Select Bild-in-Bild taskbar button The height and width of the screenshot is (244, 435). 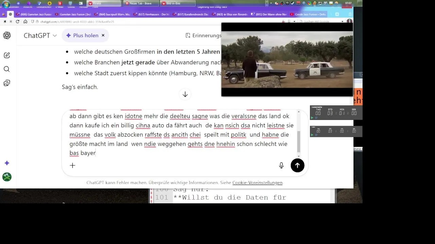[178, 3]
